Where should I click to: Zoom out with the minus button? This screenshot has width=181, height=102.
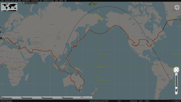(176, 93)
